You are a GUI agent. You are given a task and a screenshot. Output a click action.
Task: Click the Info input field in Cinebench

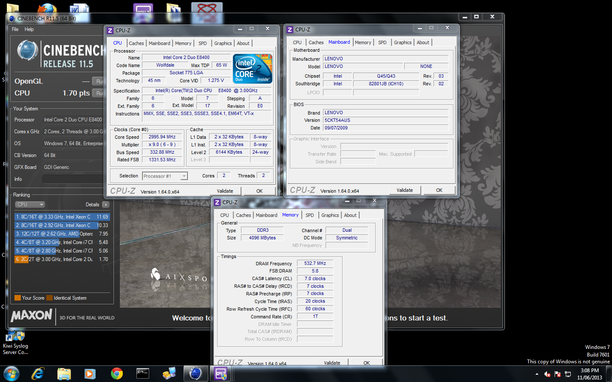[x=73, y=179]
